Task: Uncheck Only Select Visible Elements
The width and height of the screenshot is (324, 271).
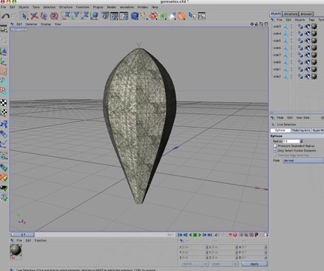Action: click(275, 150)
